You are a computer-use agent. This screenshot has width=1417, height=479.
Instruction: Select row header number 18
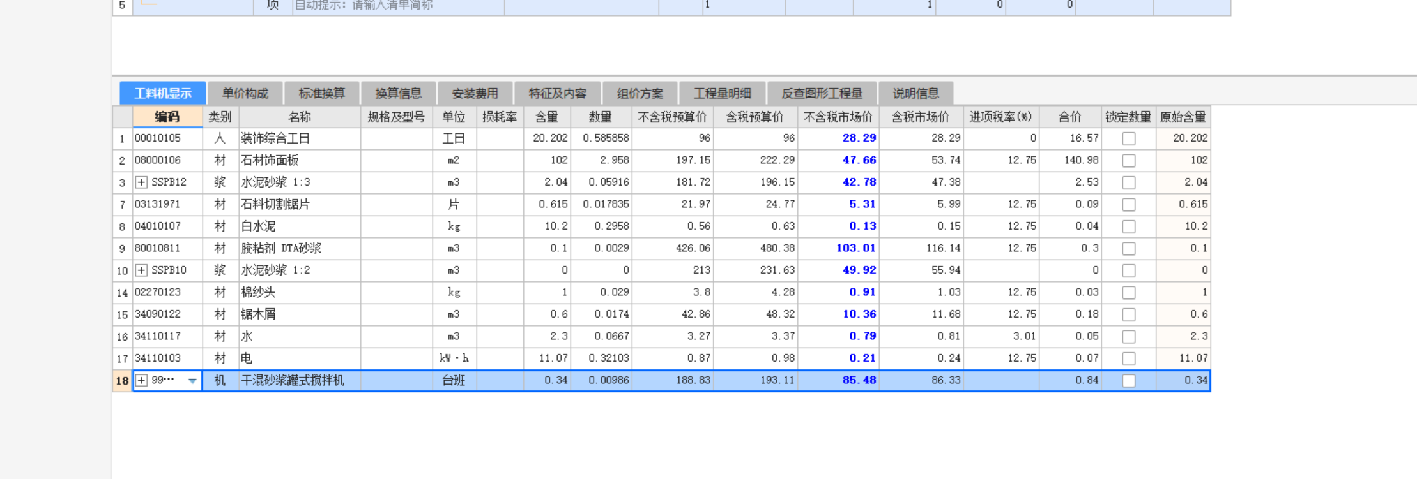pyautogui.click(x=122, y=381)
